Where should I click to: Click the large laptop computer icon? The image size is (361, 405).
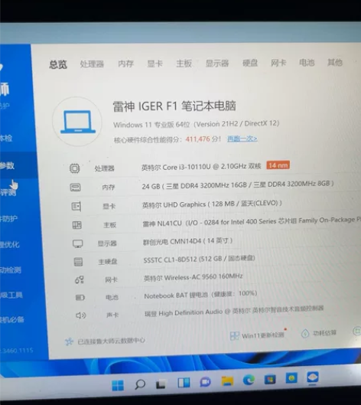(x=78, y=122)
